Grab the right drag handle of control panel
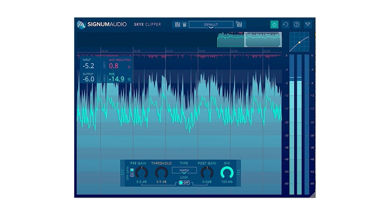The width and height of the screenshot is (390, 215). (x=238, y=172)
